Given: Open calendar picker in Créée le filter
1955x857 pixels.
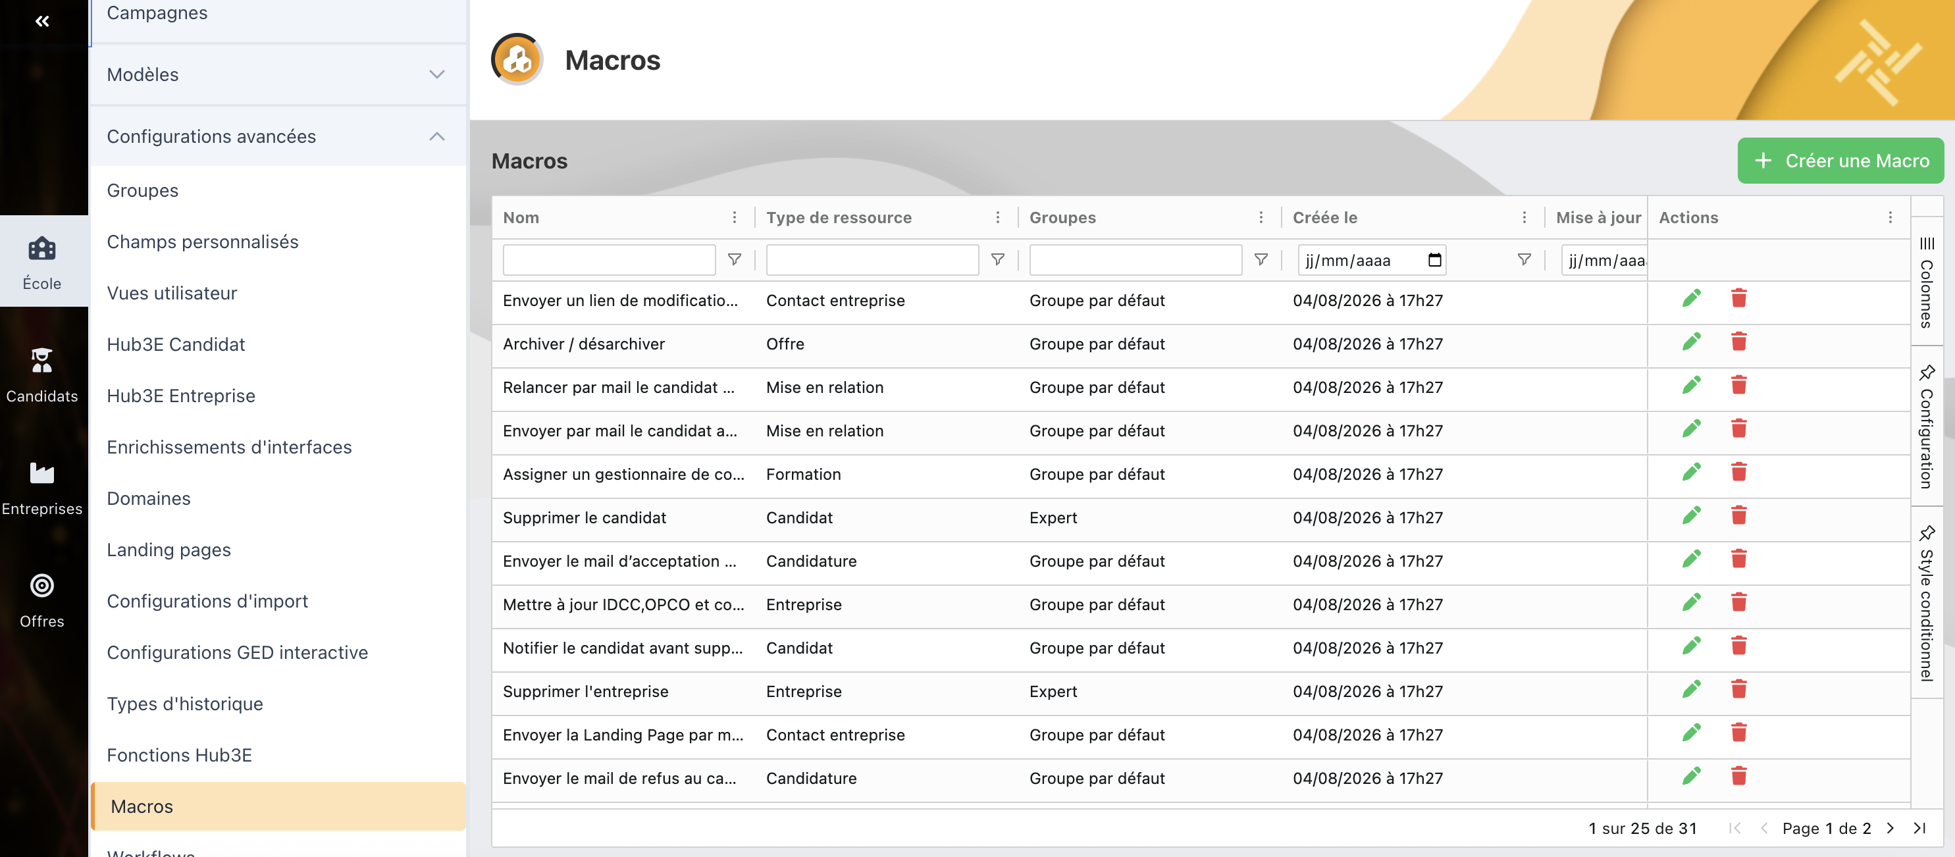Looking at the screenshot, I should (1434, 259).
